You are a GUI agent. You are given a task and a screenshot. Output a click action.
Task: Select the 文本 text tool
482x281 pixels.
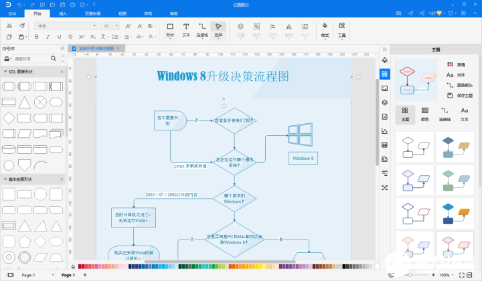click(186, 30)
